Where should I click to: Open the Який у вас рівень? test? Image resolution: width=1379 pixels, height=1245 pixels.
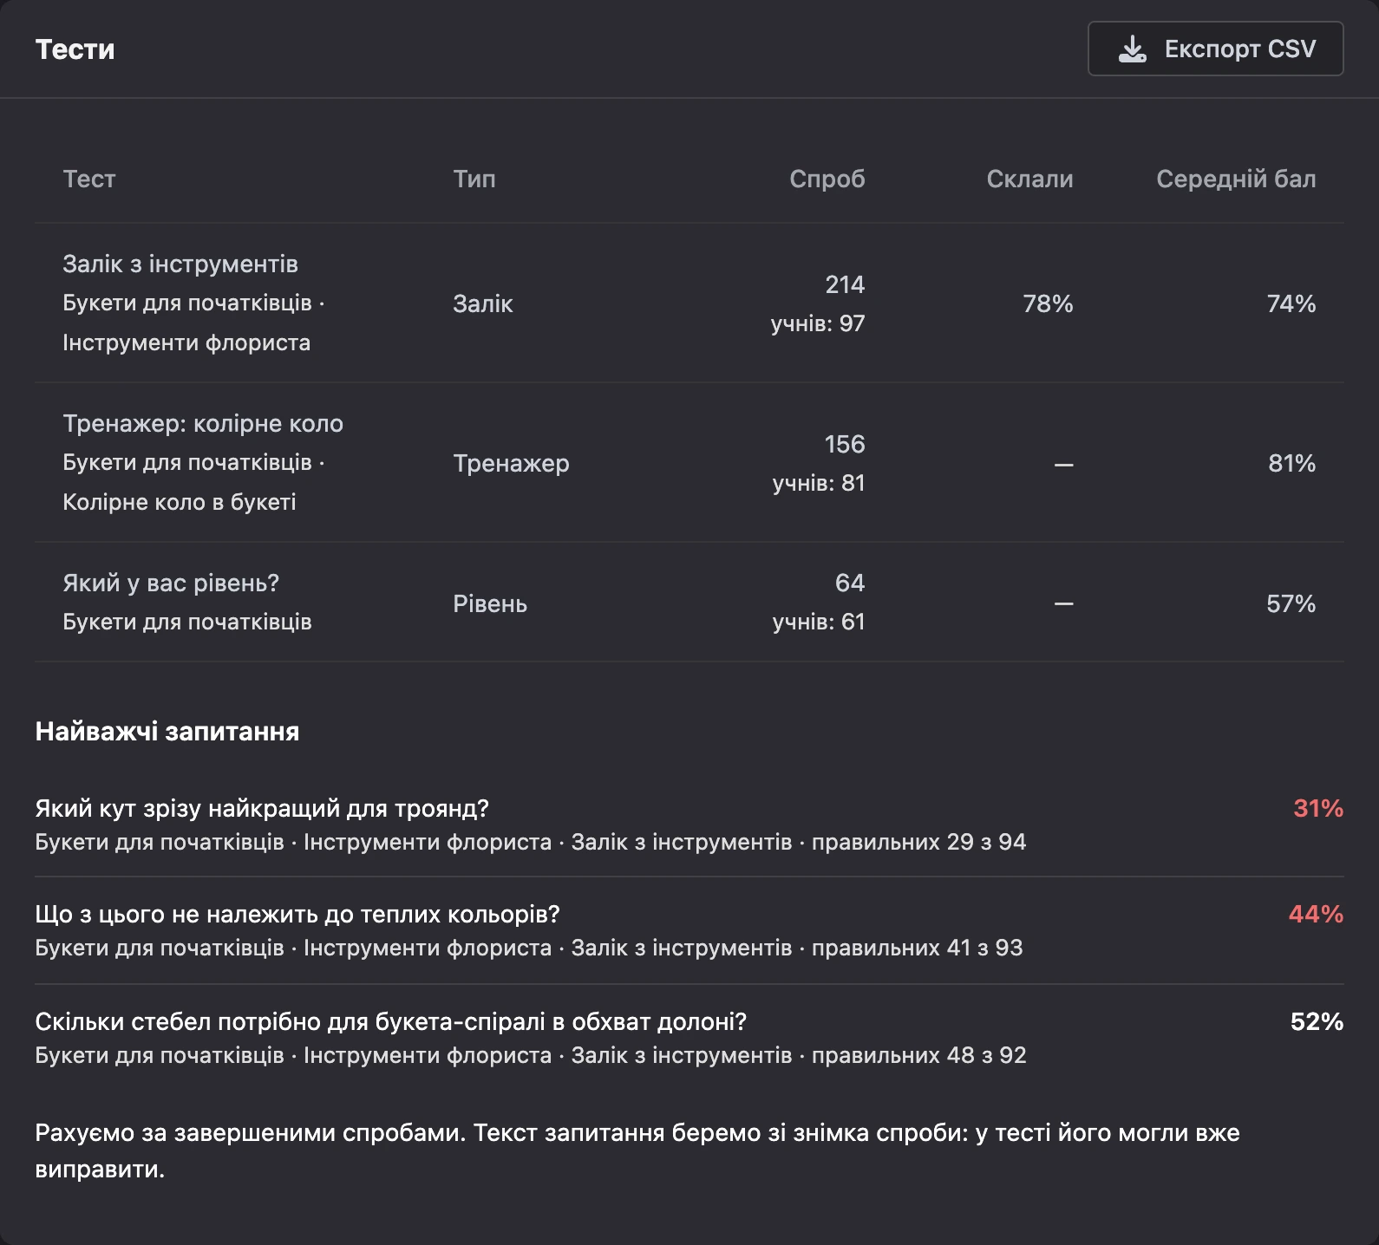(x=171, y=583)
